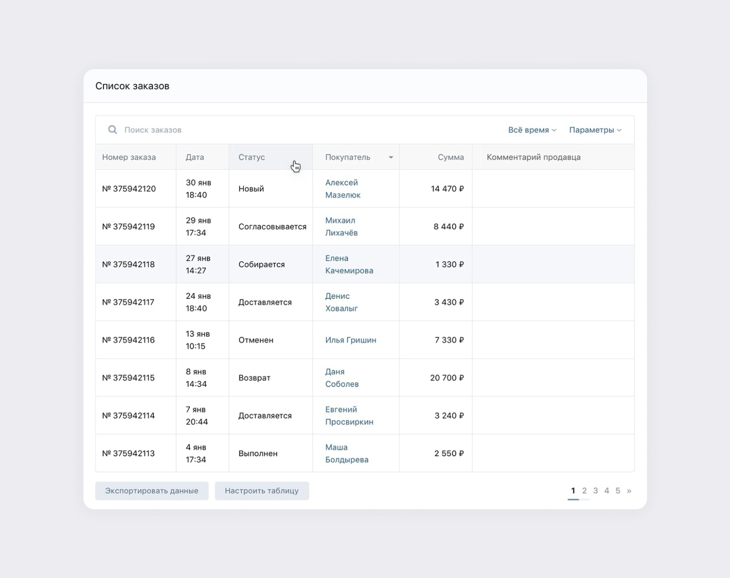Open buyer Маша Болдырева profile
The image size is (730, 578).
[347, 453]
